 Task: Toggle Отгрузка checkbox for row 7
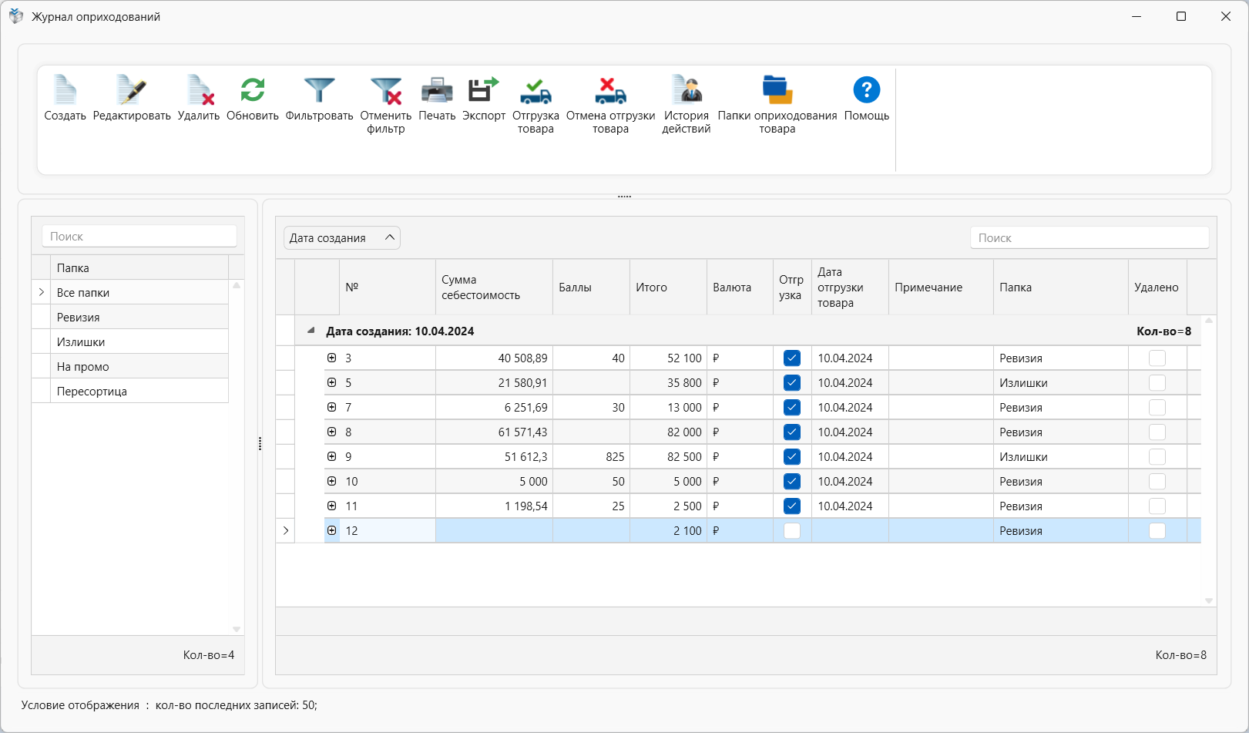tap(792, 407)
